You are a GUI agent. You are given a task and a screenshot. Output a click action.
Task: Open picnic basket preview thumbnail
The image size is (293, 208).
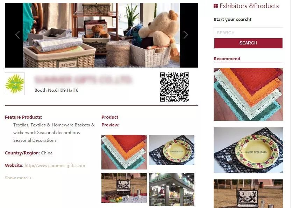click(x=124, y=188)
